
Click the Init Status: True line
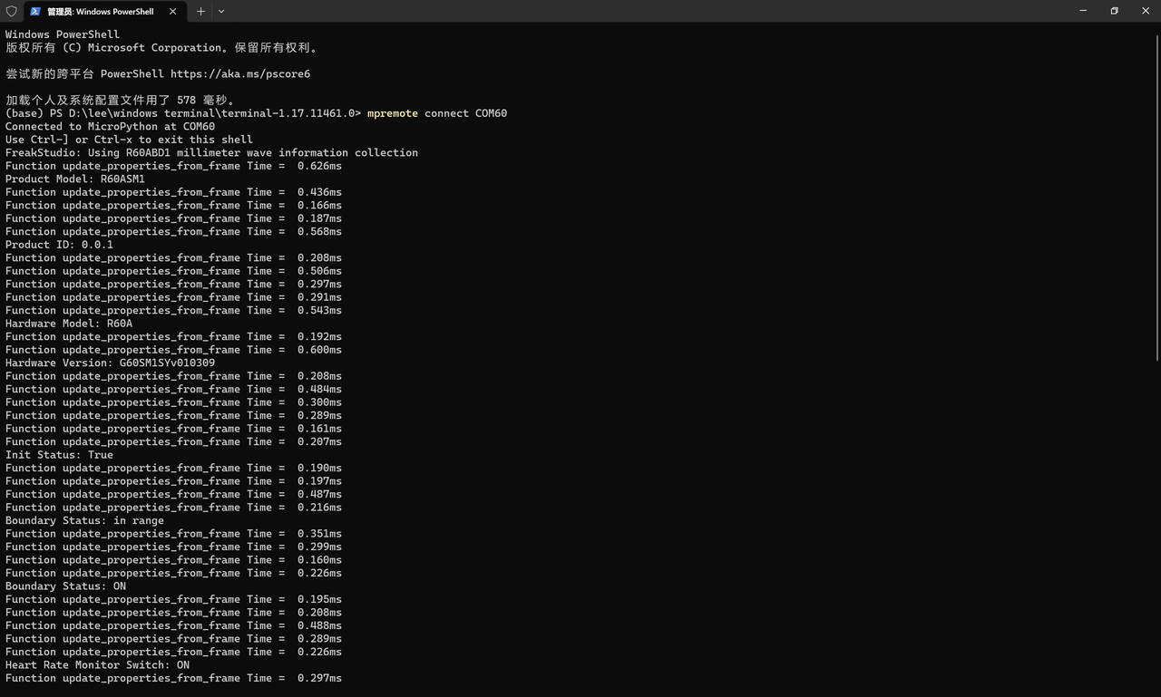(x=60, y=455)
